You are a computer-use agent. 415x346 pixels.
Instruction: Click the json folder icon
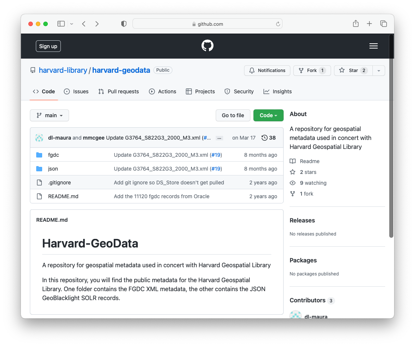tap(39, 169)
